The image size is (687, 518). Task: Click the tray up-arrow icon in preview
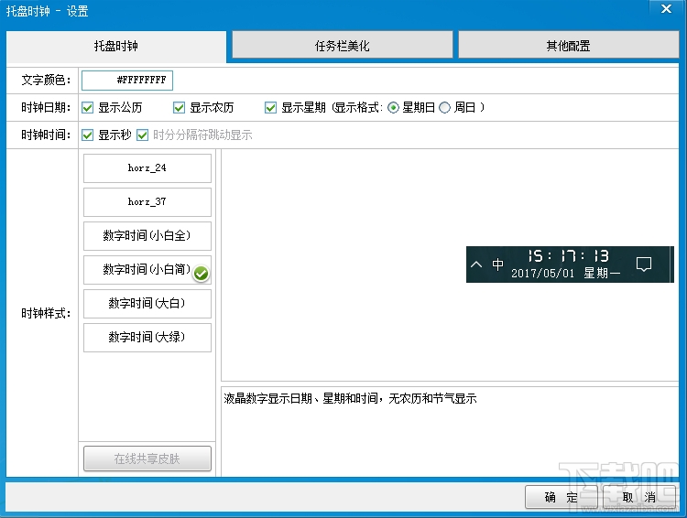(476, 264)
